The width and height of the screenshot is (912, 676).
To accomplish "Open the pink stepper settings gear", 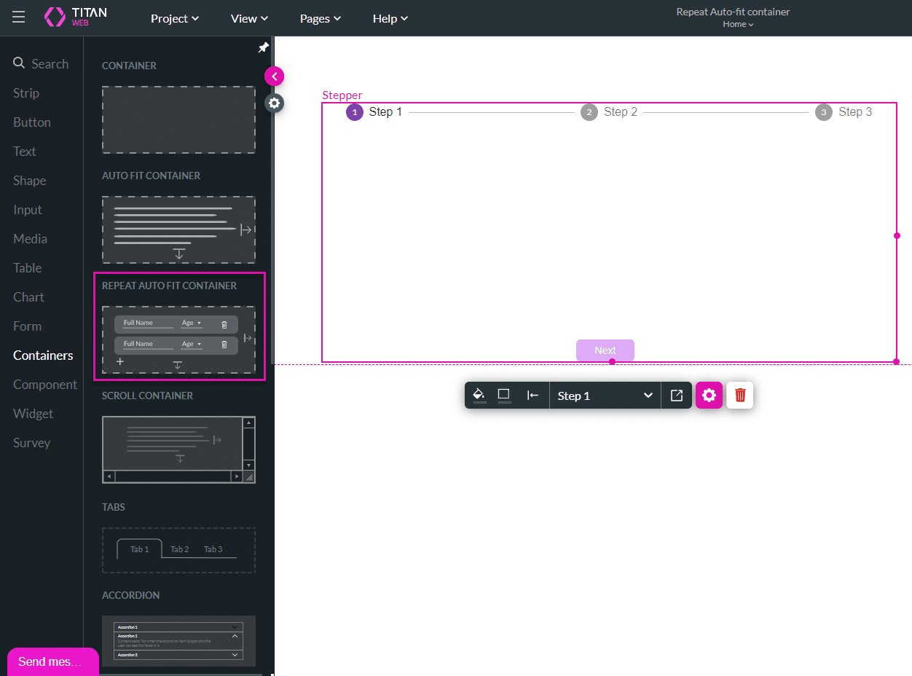I will [709, 395].
